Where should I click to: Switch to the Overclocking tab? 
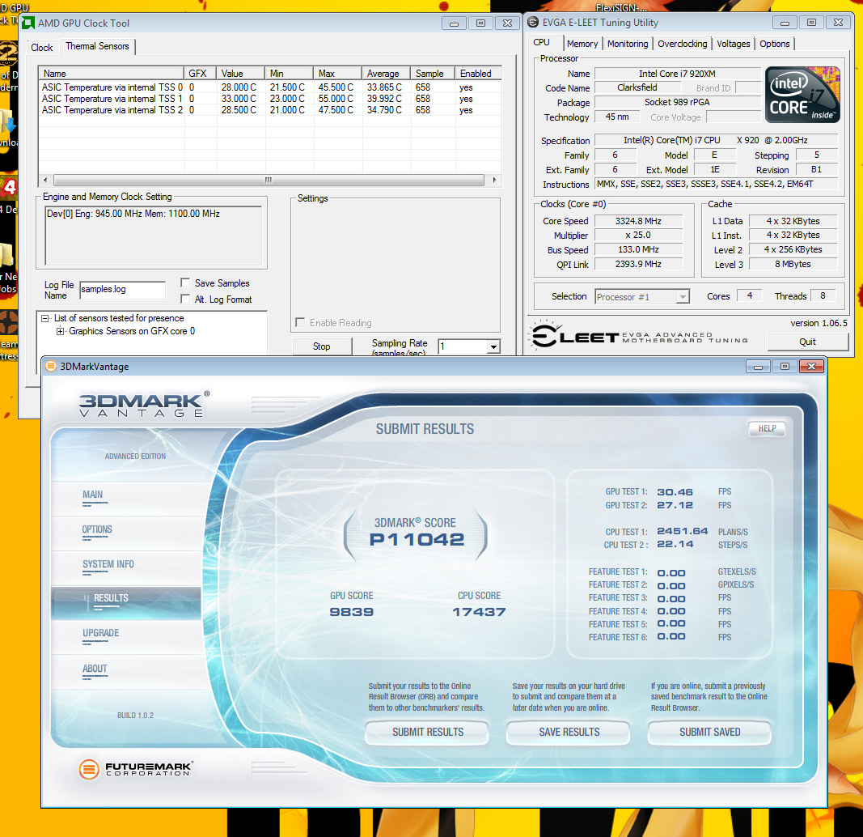coord(683,44)
